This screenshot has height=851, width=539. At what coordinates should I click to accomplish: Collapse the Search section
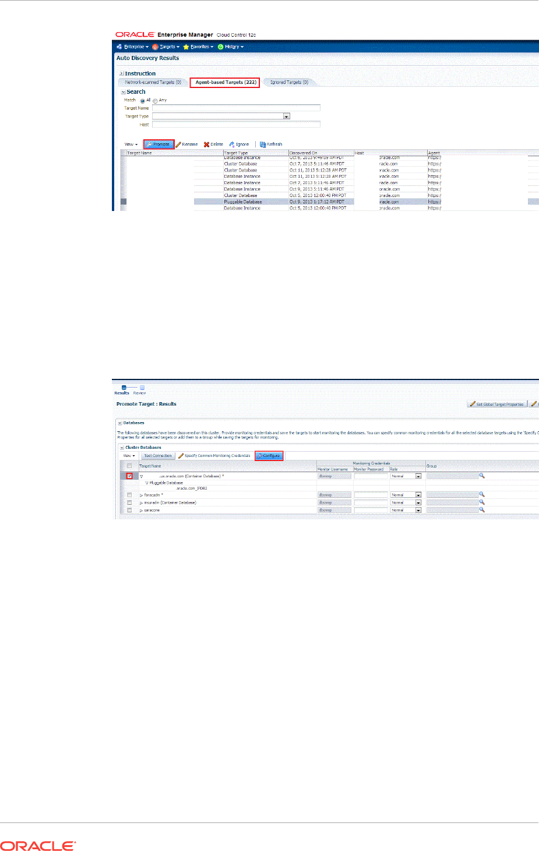(123, 92)
